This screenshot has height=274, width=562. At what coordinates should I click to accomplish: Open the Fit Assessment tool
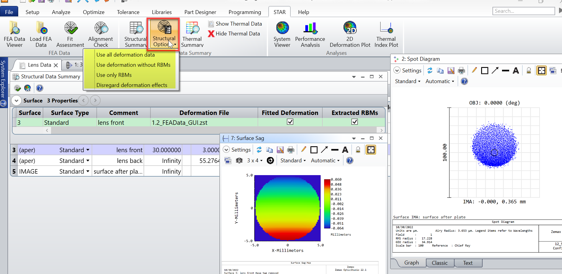[70, 34]
